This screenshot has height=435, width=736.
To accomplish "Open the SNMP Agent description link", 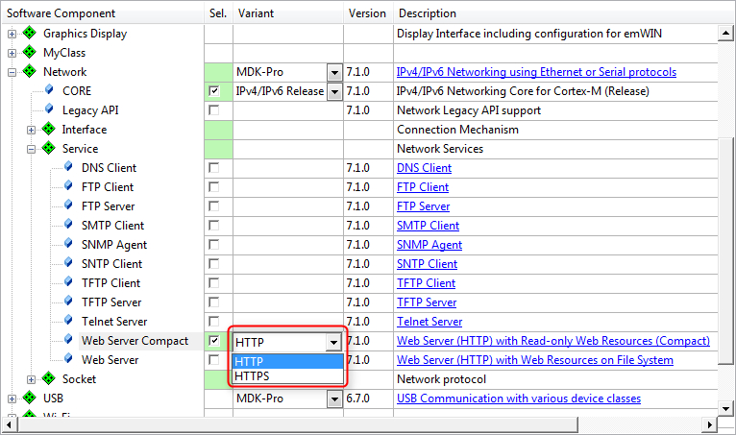I will tap(429, 245).
